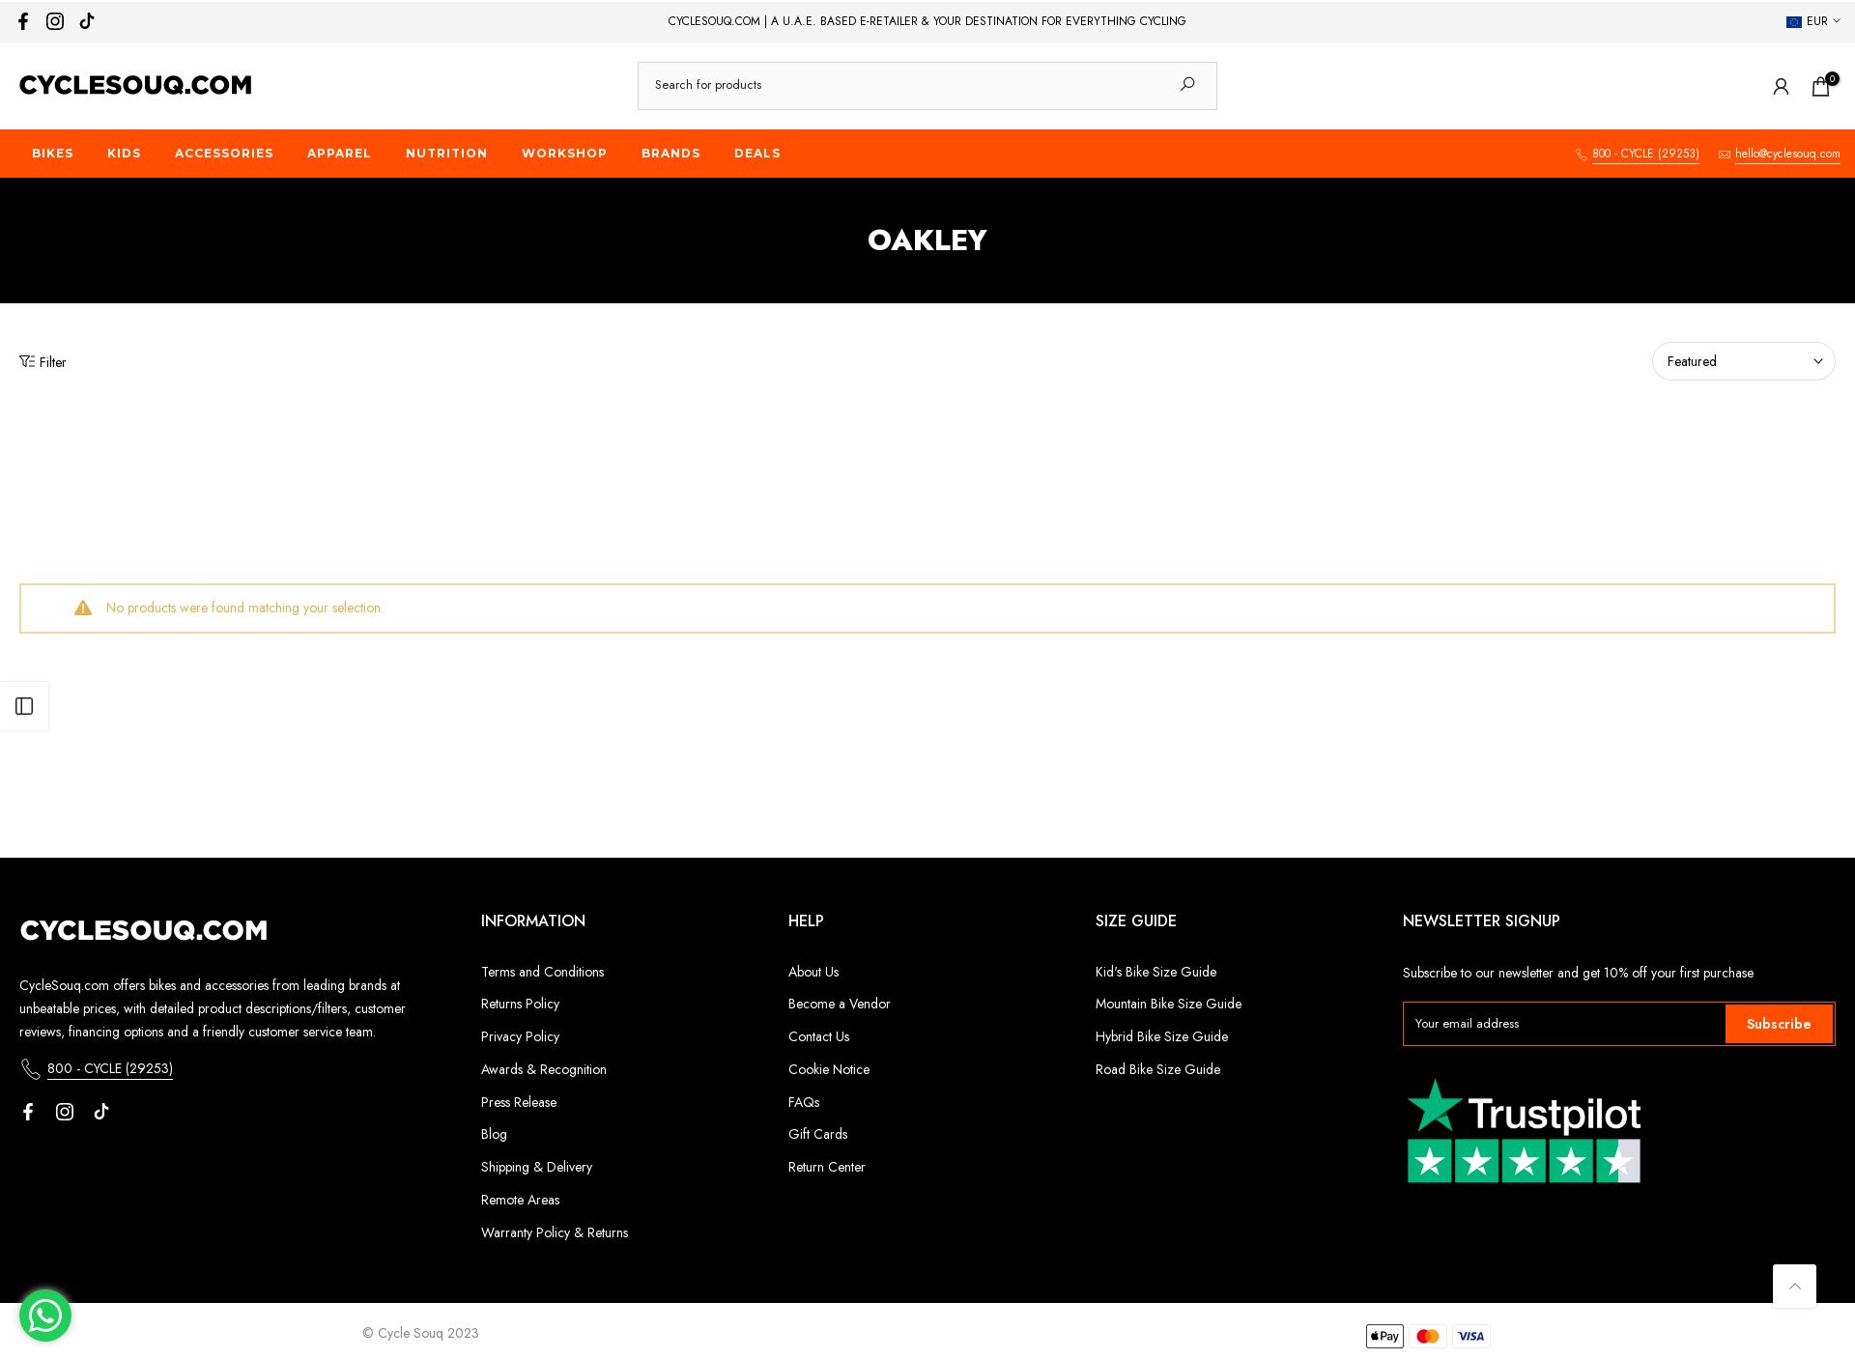1855x1359 pixels.
Task: Click the header email envelope icon
Action: point(1725,155)
